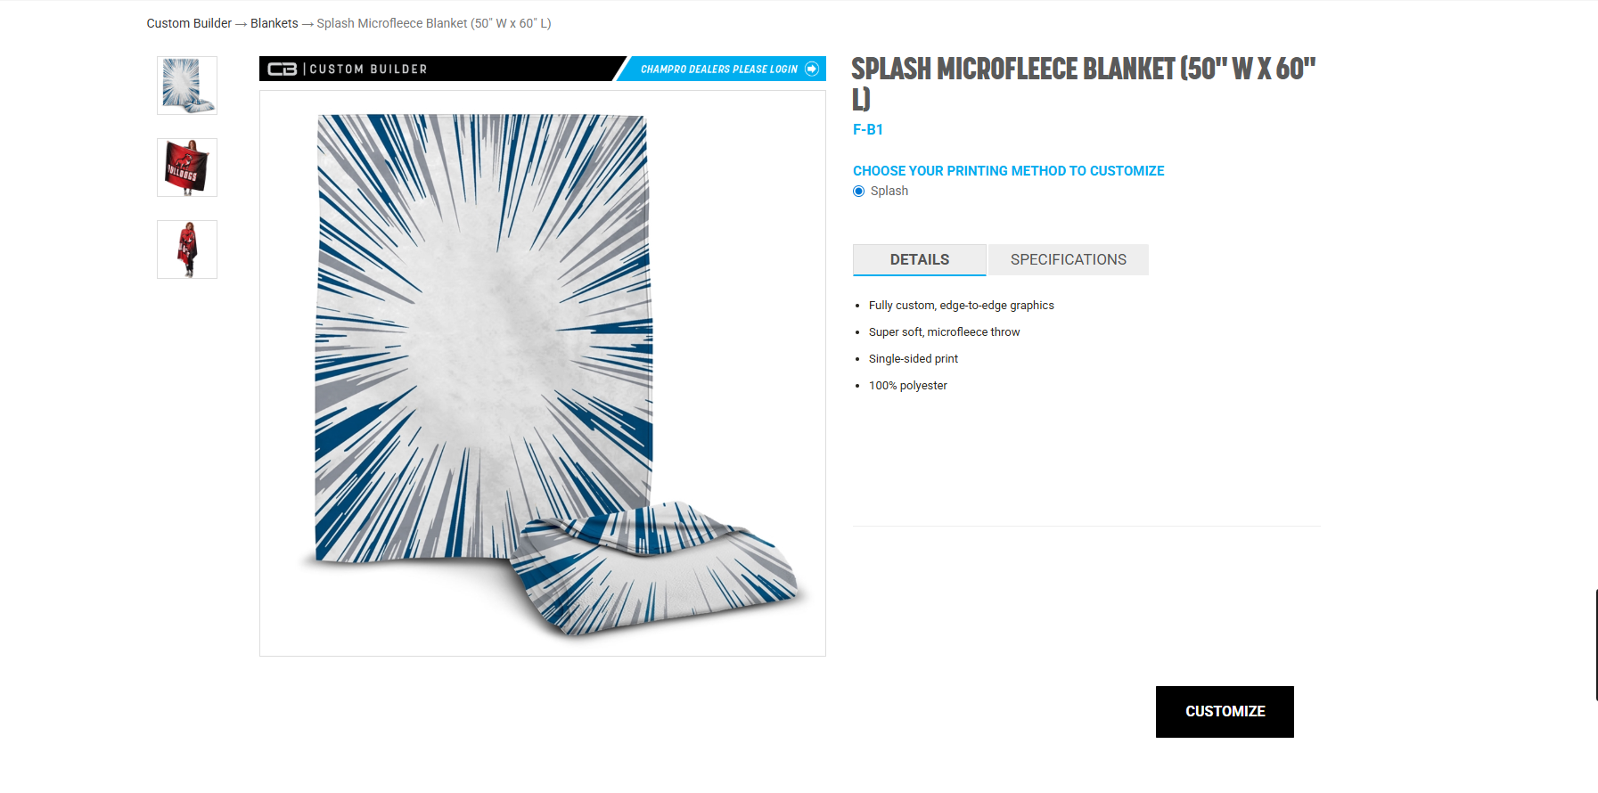Click the current Splash Microfleece Blanket breadcrumb

pyautogui.click(x=434, y=23)
